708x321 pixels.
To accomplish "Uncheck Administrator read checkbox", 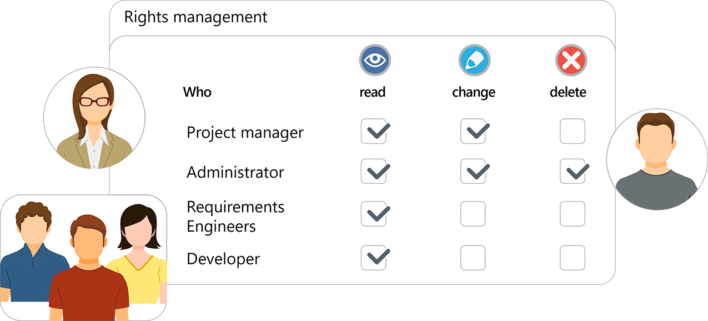I will pos(374,172).
